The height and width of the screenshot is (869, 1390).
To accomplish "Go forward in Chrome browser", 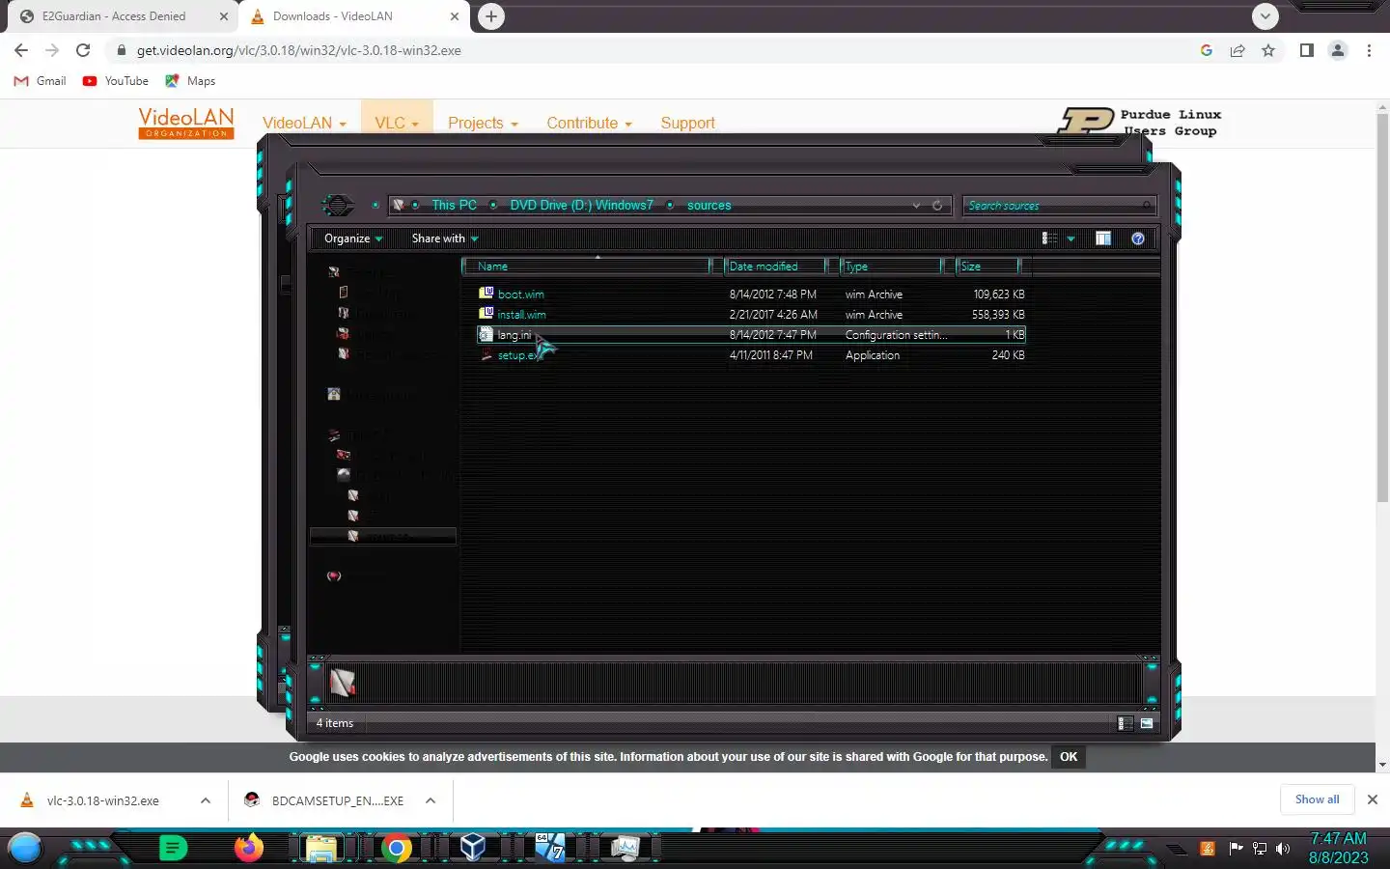I will point(52,50).
